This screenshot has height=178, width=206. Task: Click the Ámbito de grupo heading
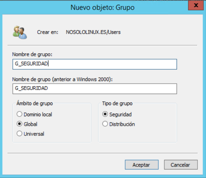pos(35,103)
